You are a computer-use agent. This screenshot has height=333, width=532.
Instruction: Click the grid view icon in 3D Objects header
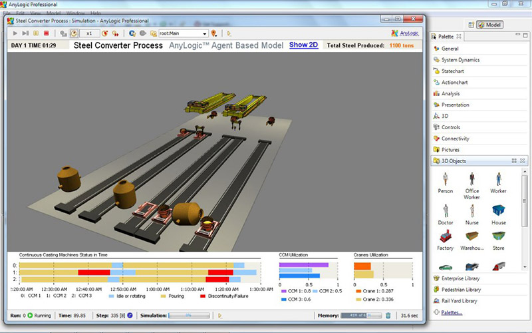[x=514, y=161]
